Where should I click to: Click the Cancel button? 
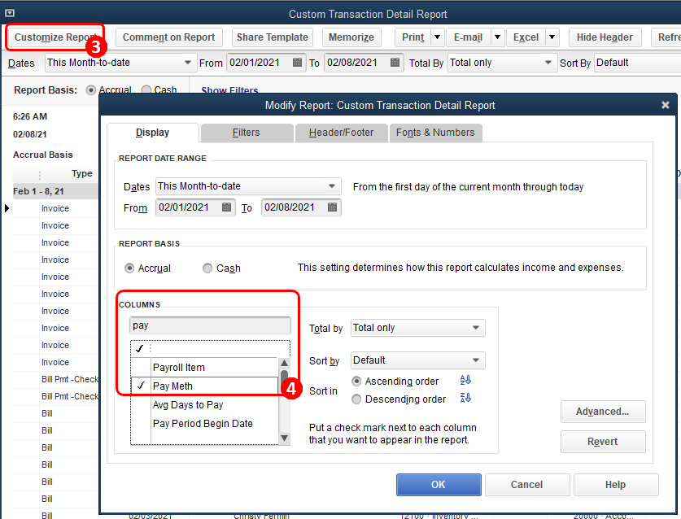tap(527, 484)
